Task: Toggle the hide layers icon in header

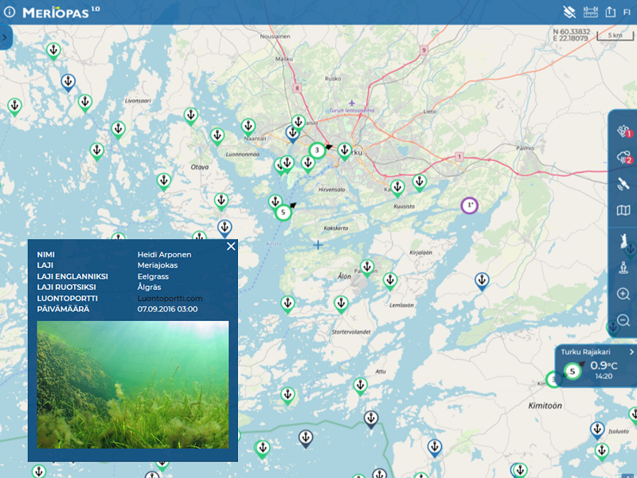Action: [569, 12]
